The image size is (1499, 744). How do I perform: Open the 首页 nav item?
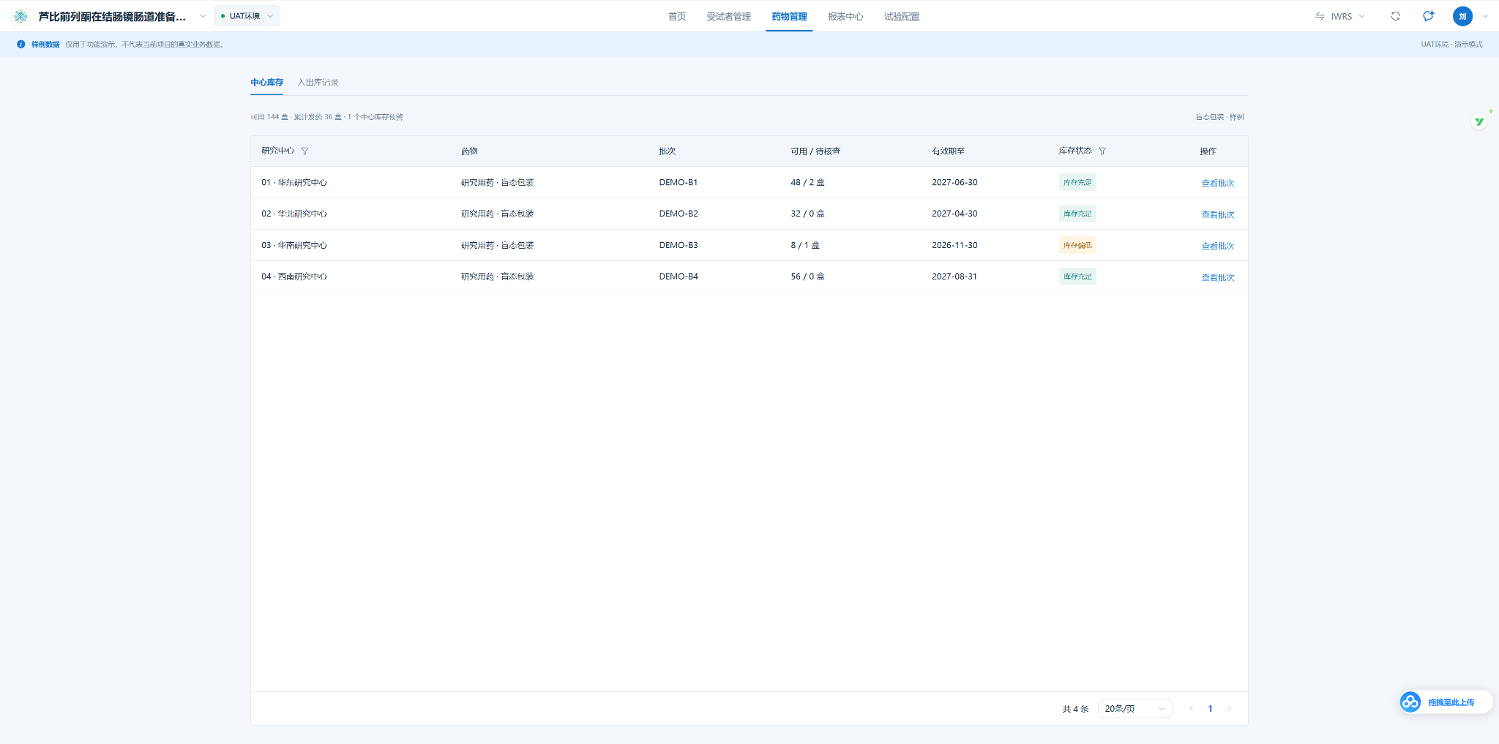pos(677,16)
